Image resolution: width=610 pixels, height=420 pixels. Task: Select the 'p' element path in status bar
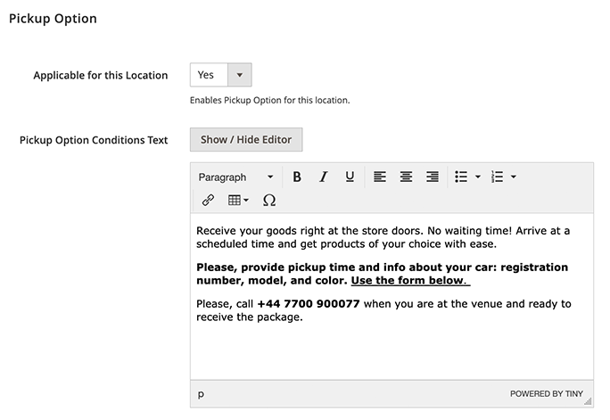pos(201,393)
